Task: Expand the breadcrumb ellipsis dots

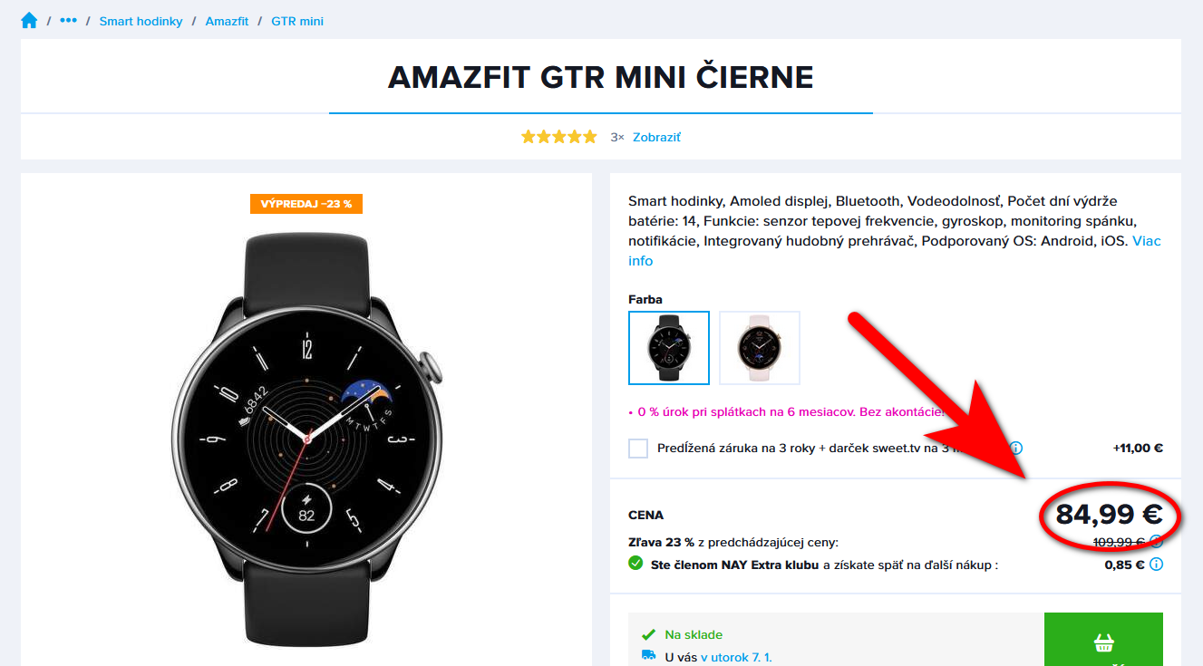Action: pyautogui.click(x=68, y=20)
